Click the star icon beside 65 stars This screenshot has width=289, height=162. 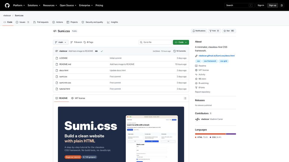point(196,79)
